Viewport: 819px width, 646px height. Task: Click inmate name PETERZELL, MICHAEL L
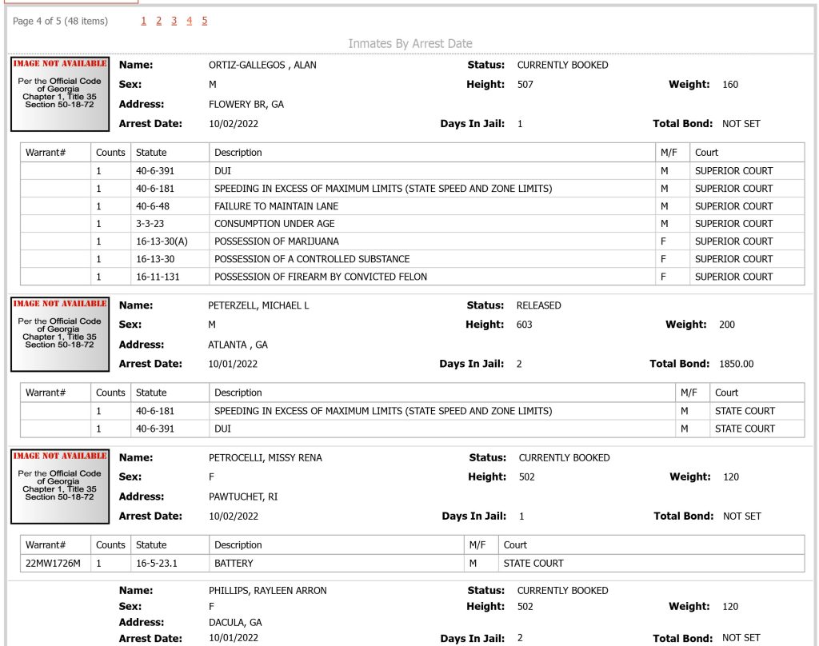click(258, 305)
